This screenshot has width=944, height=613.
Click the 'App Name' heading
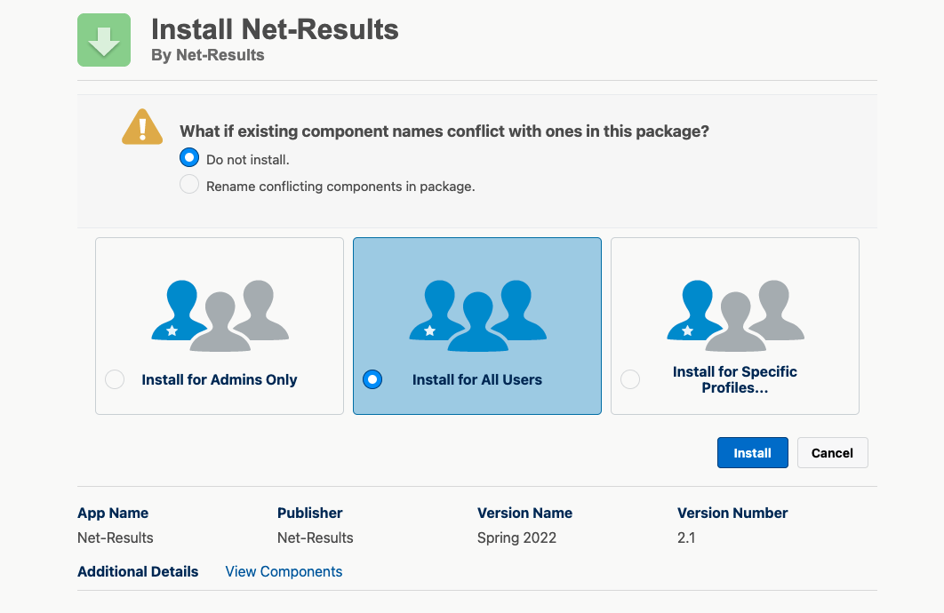(113, 513)
